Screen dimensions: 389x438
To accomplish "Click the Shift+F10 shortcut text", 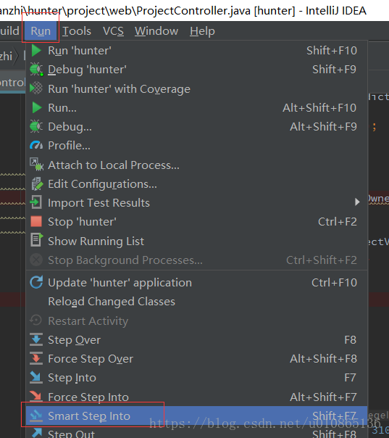I will (332, 51).
